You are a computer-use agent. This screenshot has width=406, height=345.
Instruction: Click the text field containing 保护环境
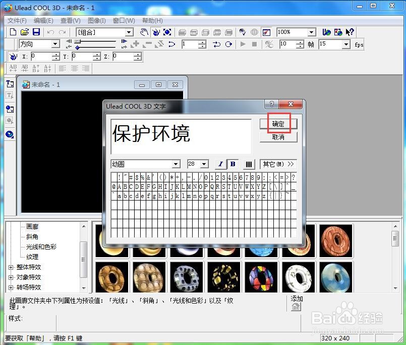click(181, 136)
